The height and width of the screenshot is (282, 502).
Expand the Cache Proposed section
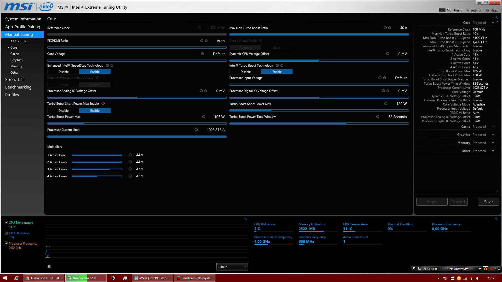coord(493,127)
